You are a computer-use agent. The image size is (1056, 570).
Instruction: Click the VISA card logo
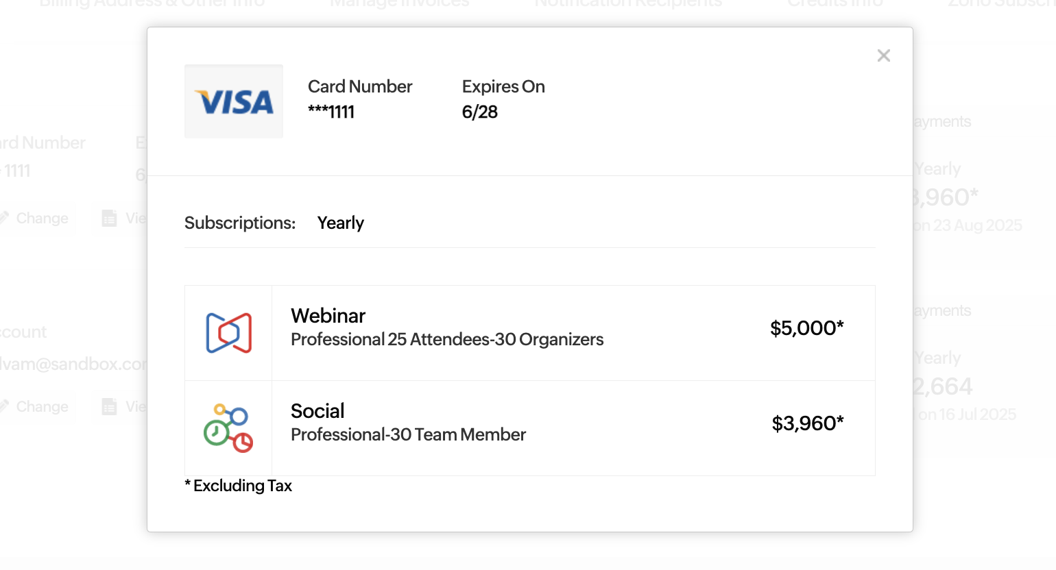234,101
